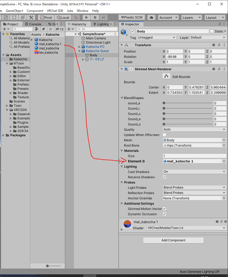228x277 pixels.
Task: Open the Layout dropdown
Action: click(215, 17)
